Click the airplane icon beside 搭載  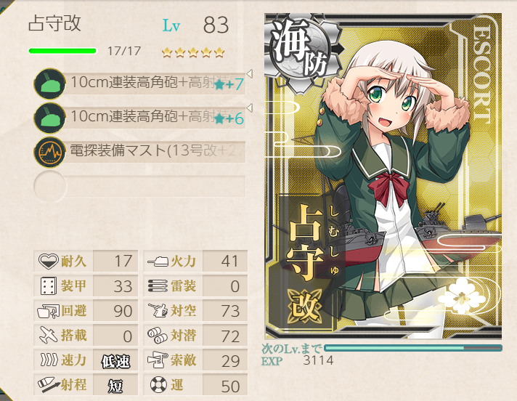pos(49,336)
